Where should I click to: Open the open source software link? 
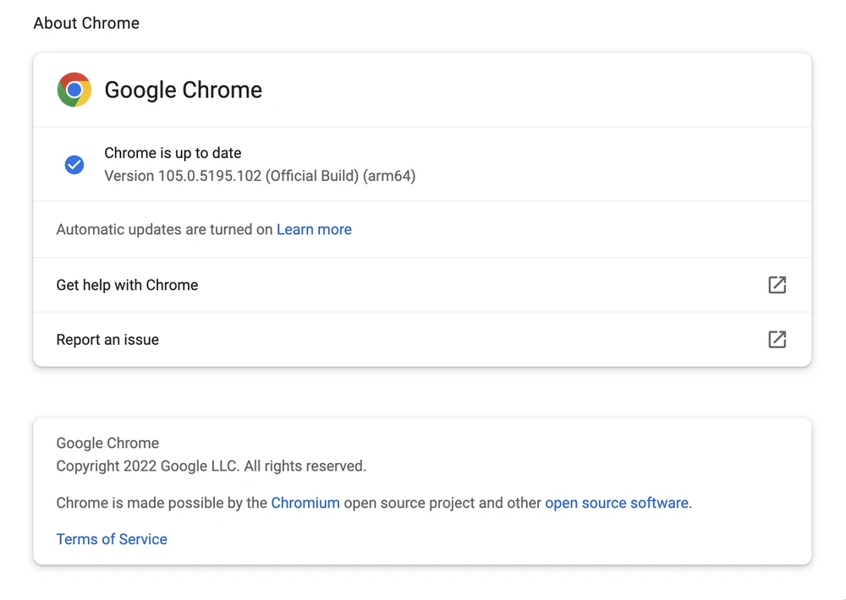click(x=617, y=503)
